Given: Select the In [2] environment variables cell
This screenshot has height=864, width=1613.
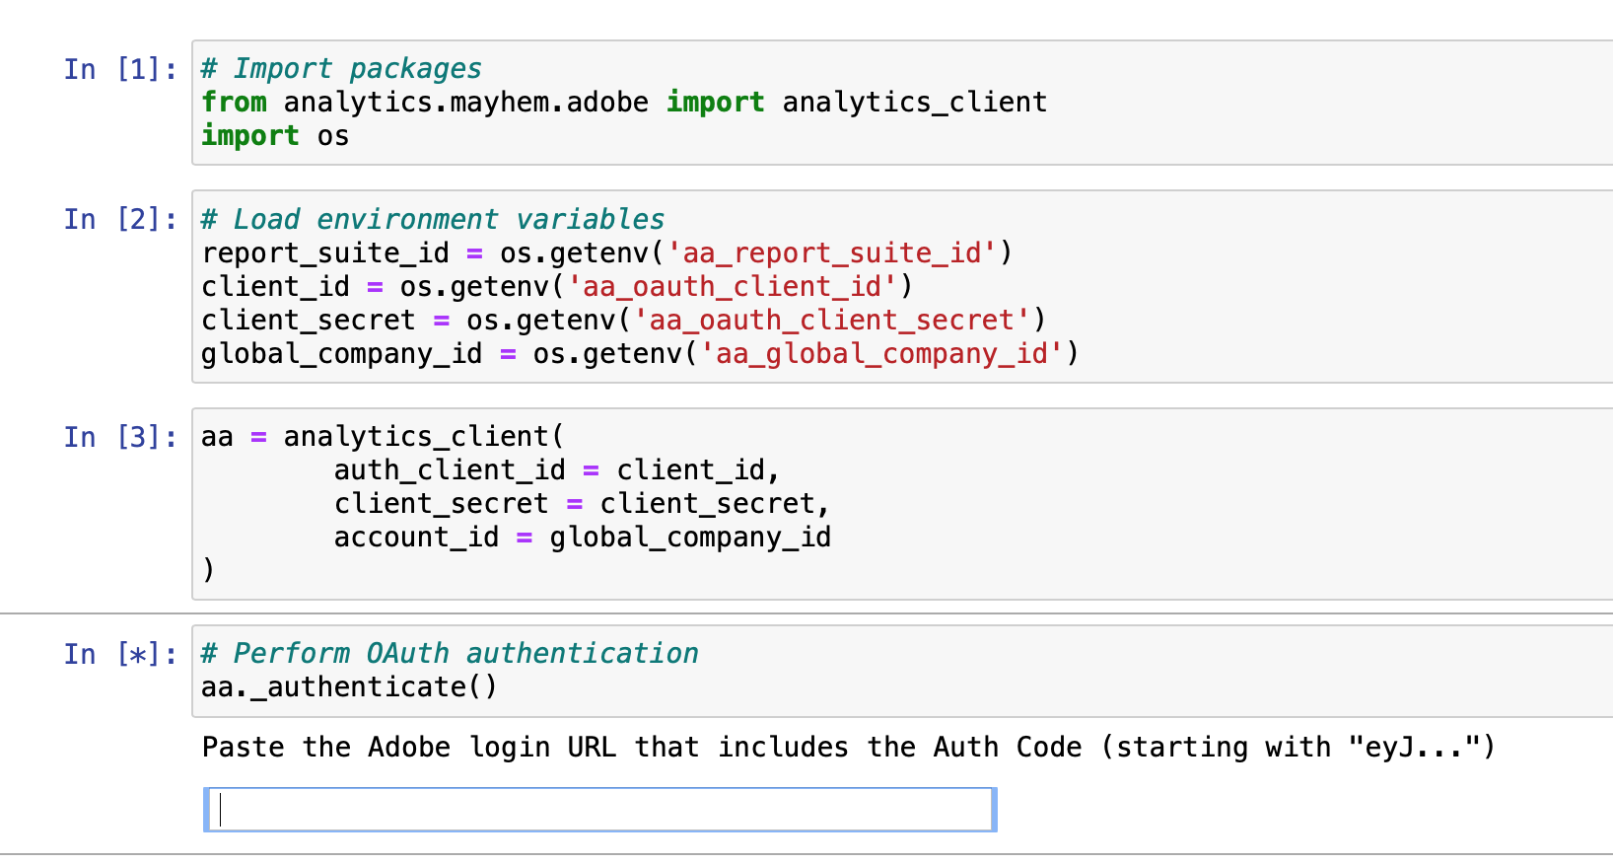Looking at the screenshot, I should coord(902,286).
